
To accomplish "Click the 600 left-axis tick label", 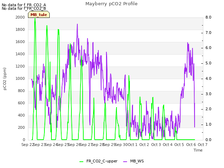I will click(x=21, y=103).
